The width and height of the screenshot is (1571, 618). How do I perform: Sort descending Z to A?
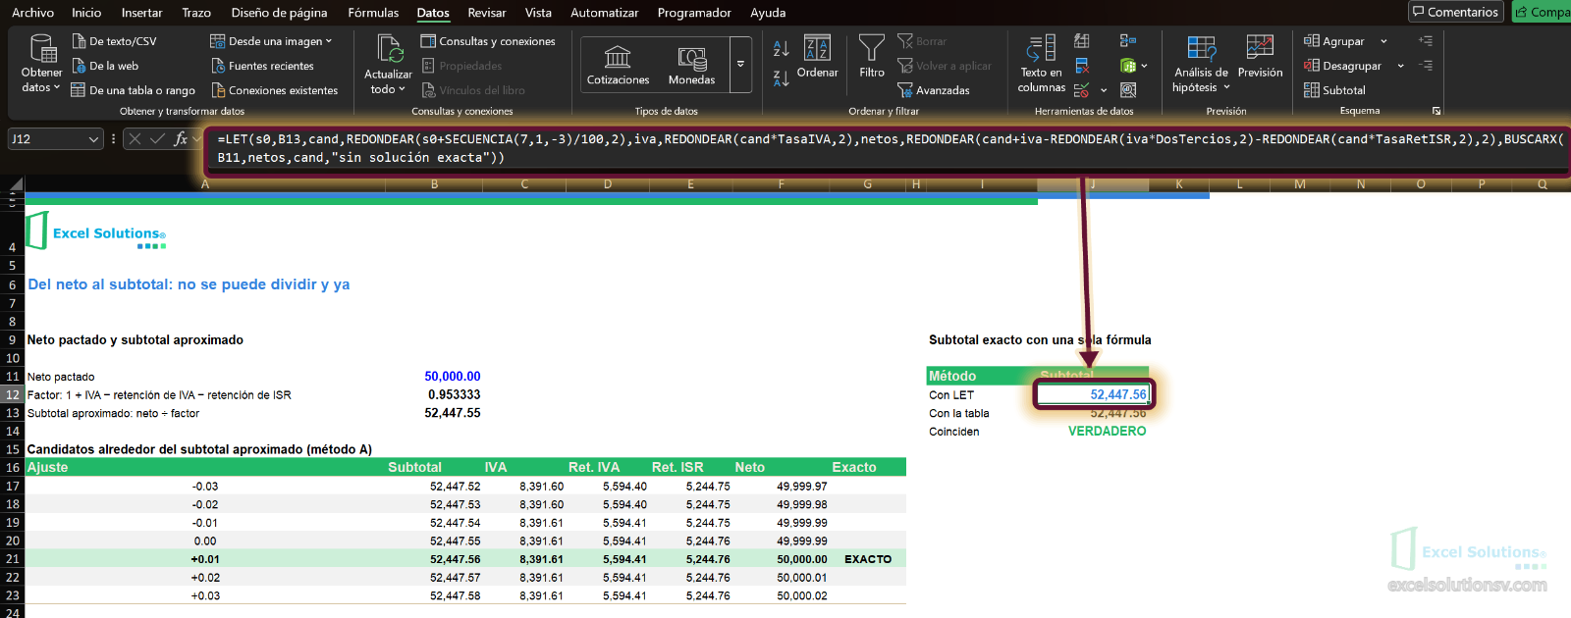[782, 78]
